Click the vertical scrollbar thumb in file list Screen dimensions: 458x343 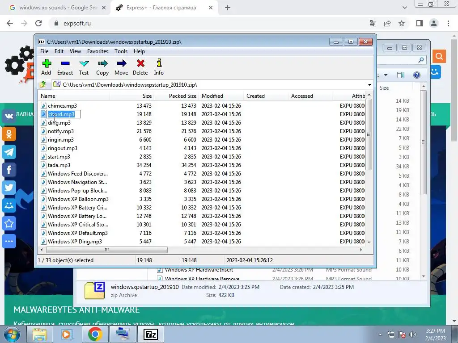point(369,134)
